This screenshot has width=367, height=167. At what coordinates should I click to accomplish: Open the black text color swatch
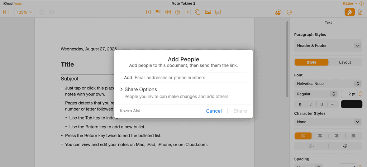click(352, 104)
